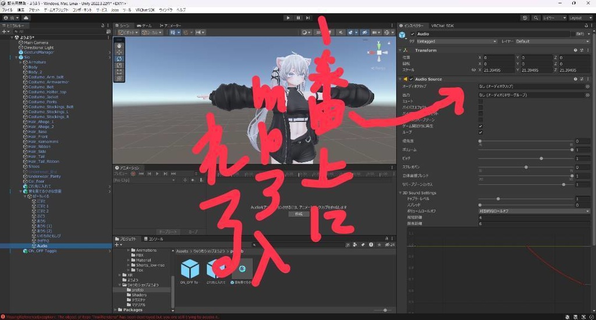596x320 pixels.
Task: Click the global search magnifier icon
Action: (x=536, y=18)
